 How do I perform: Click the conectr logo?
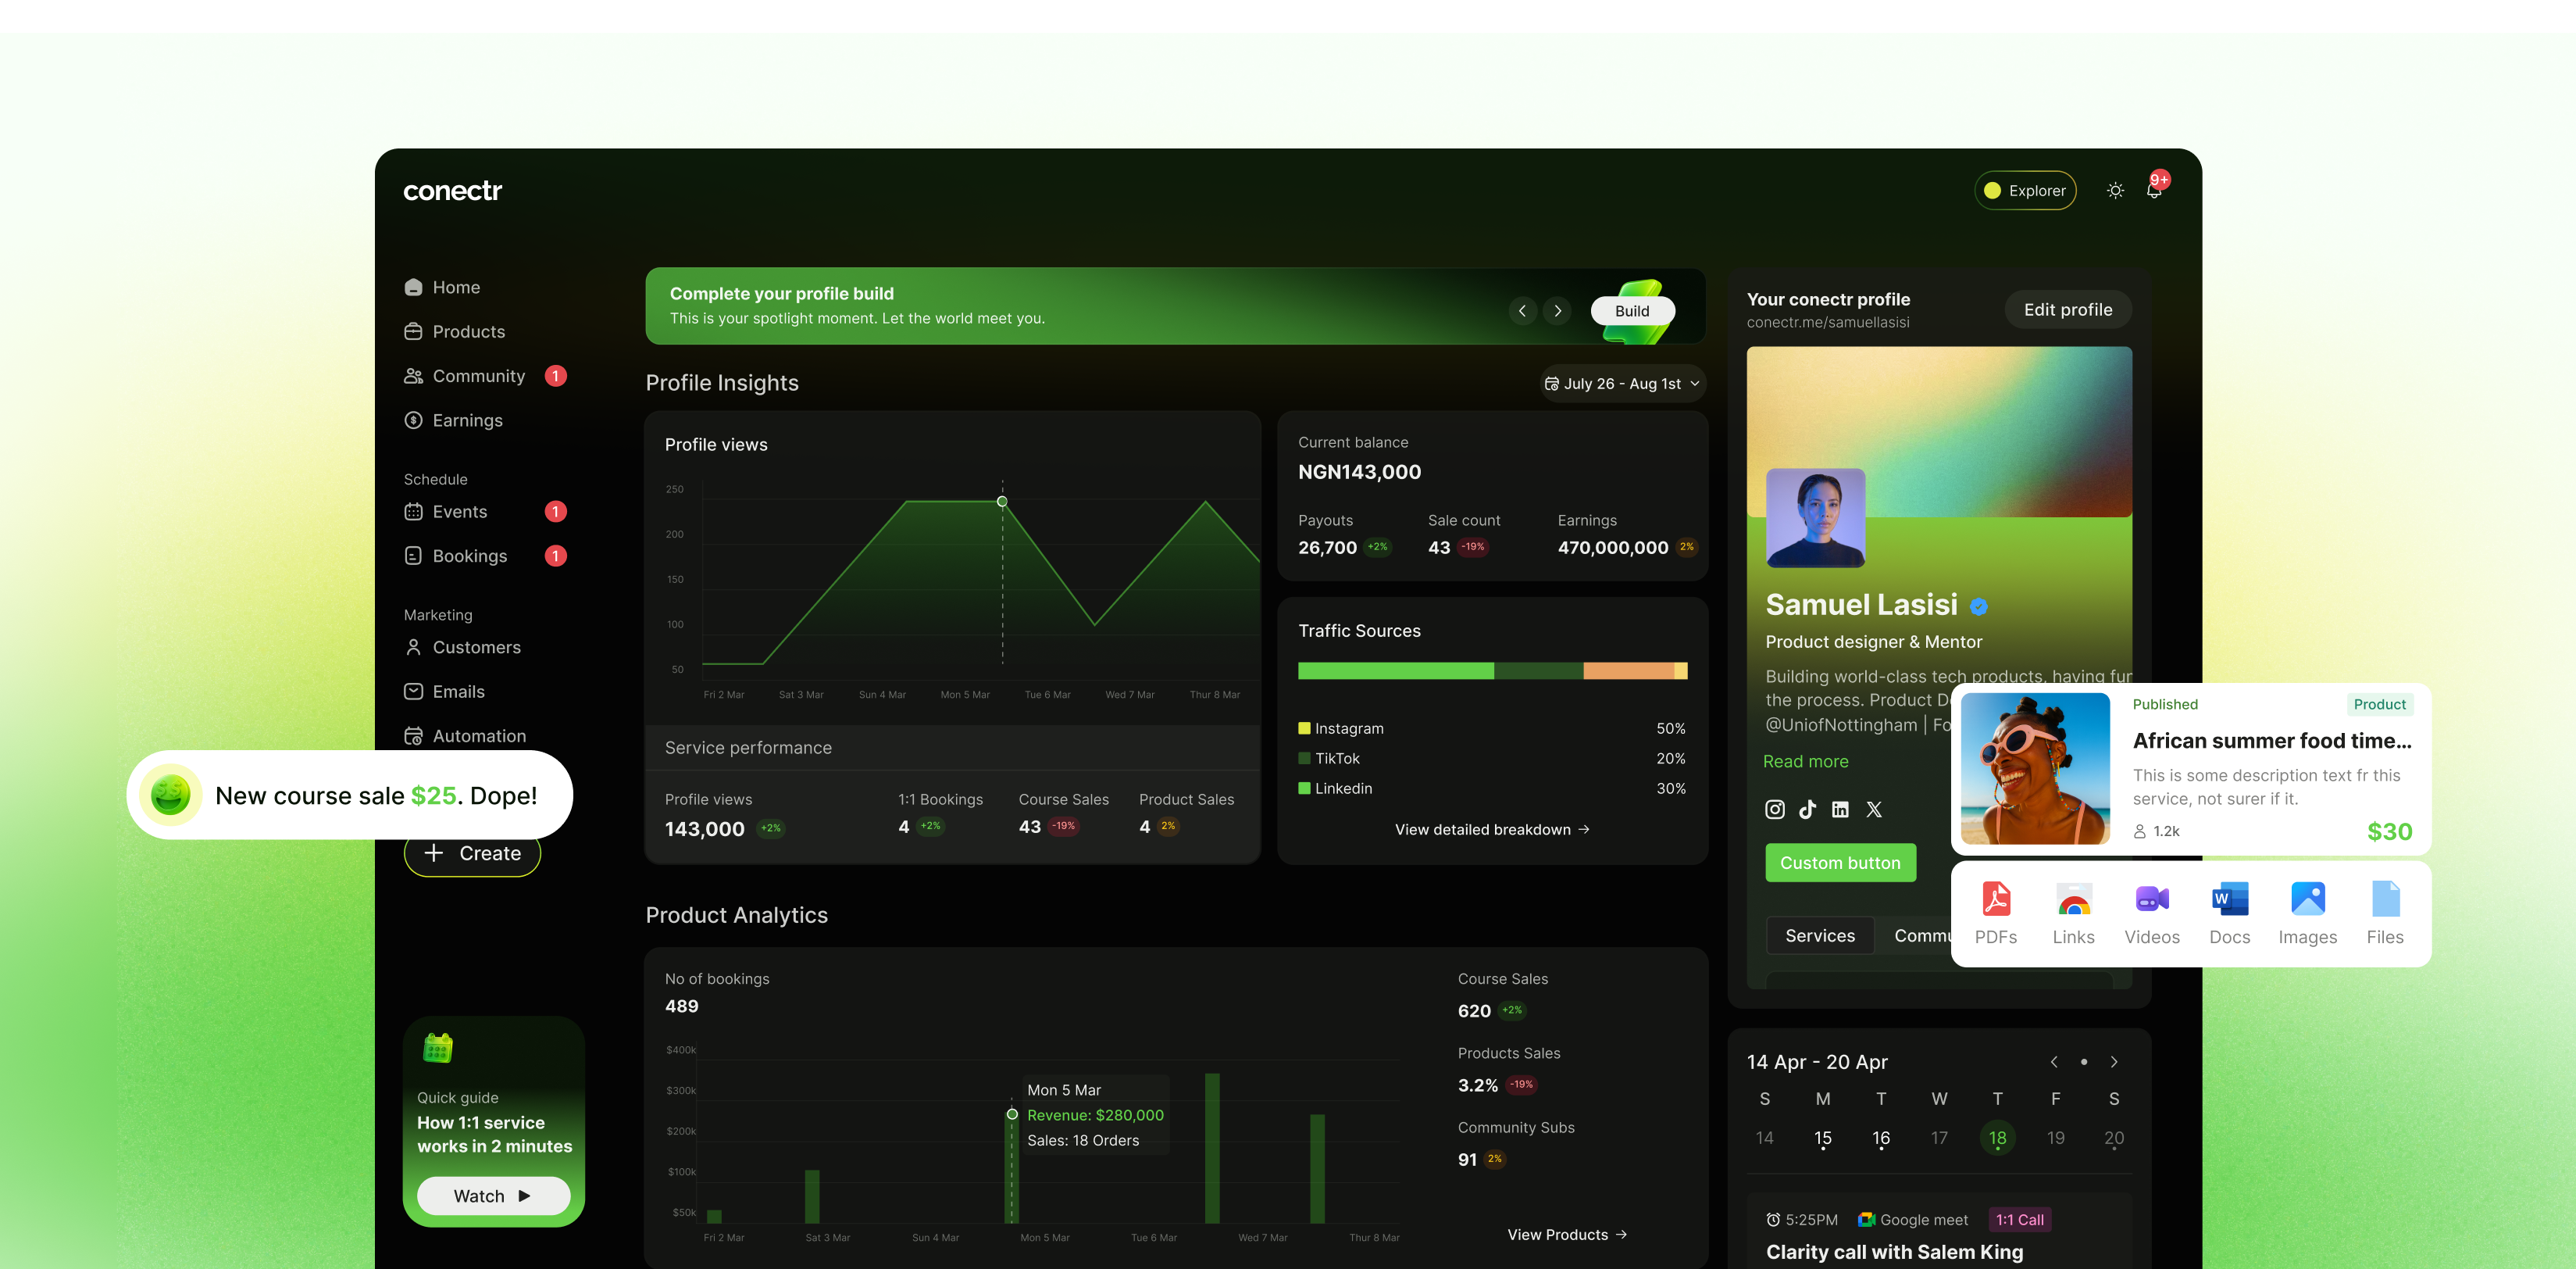pyautogui.click(x=452, y=190)
